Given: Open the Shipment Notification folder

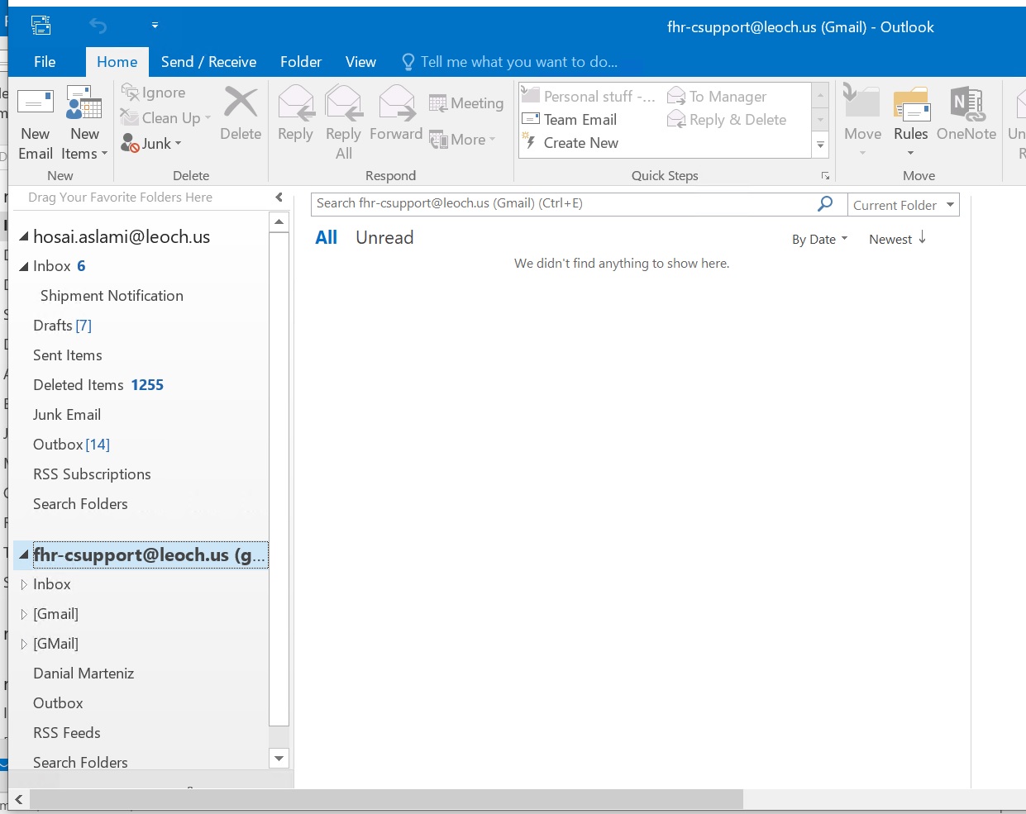Looking at the screenshot, I should pyautogui.click(x=112, y=296).
